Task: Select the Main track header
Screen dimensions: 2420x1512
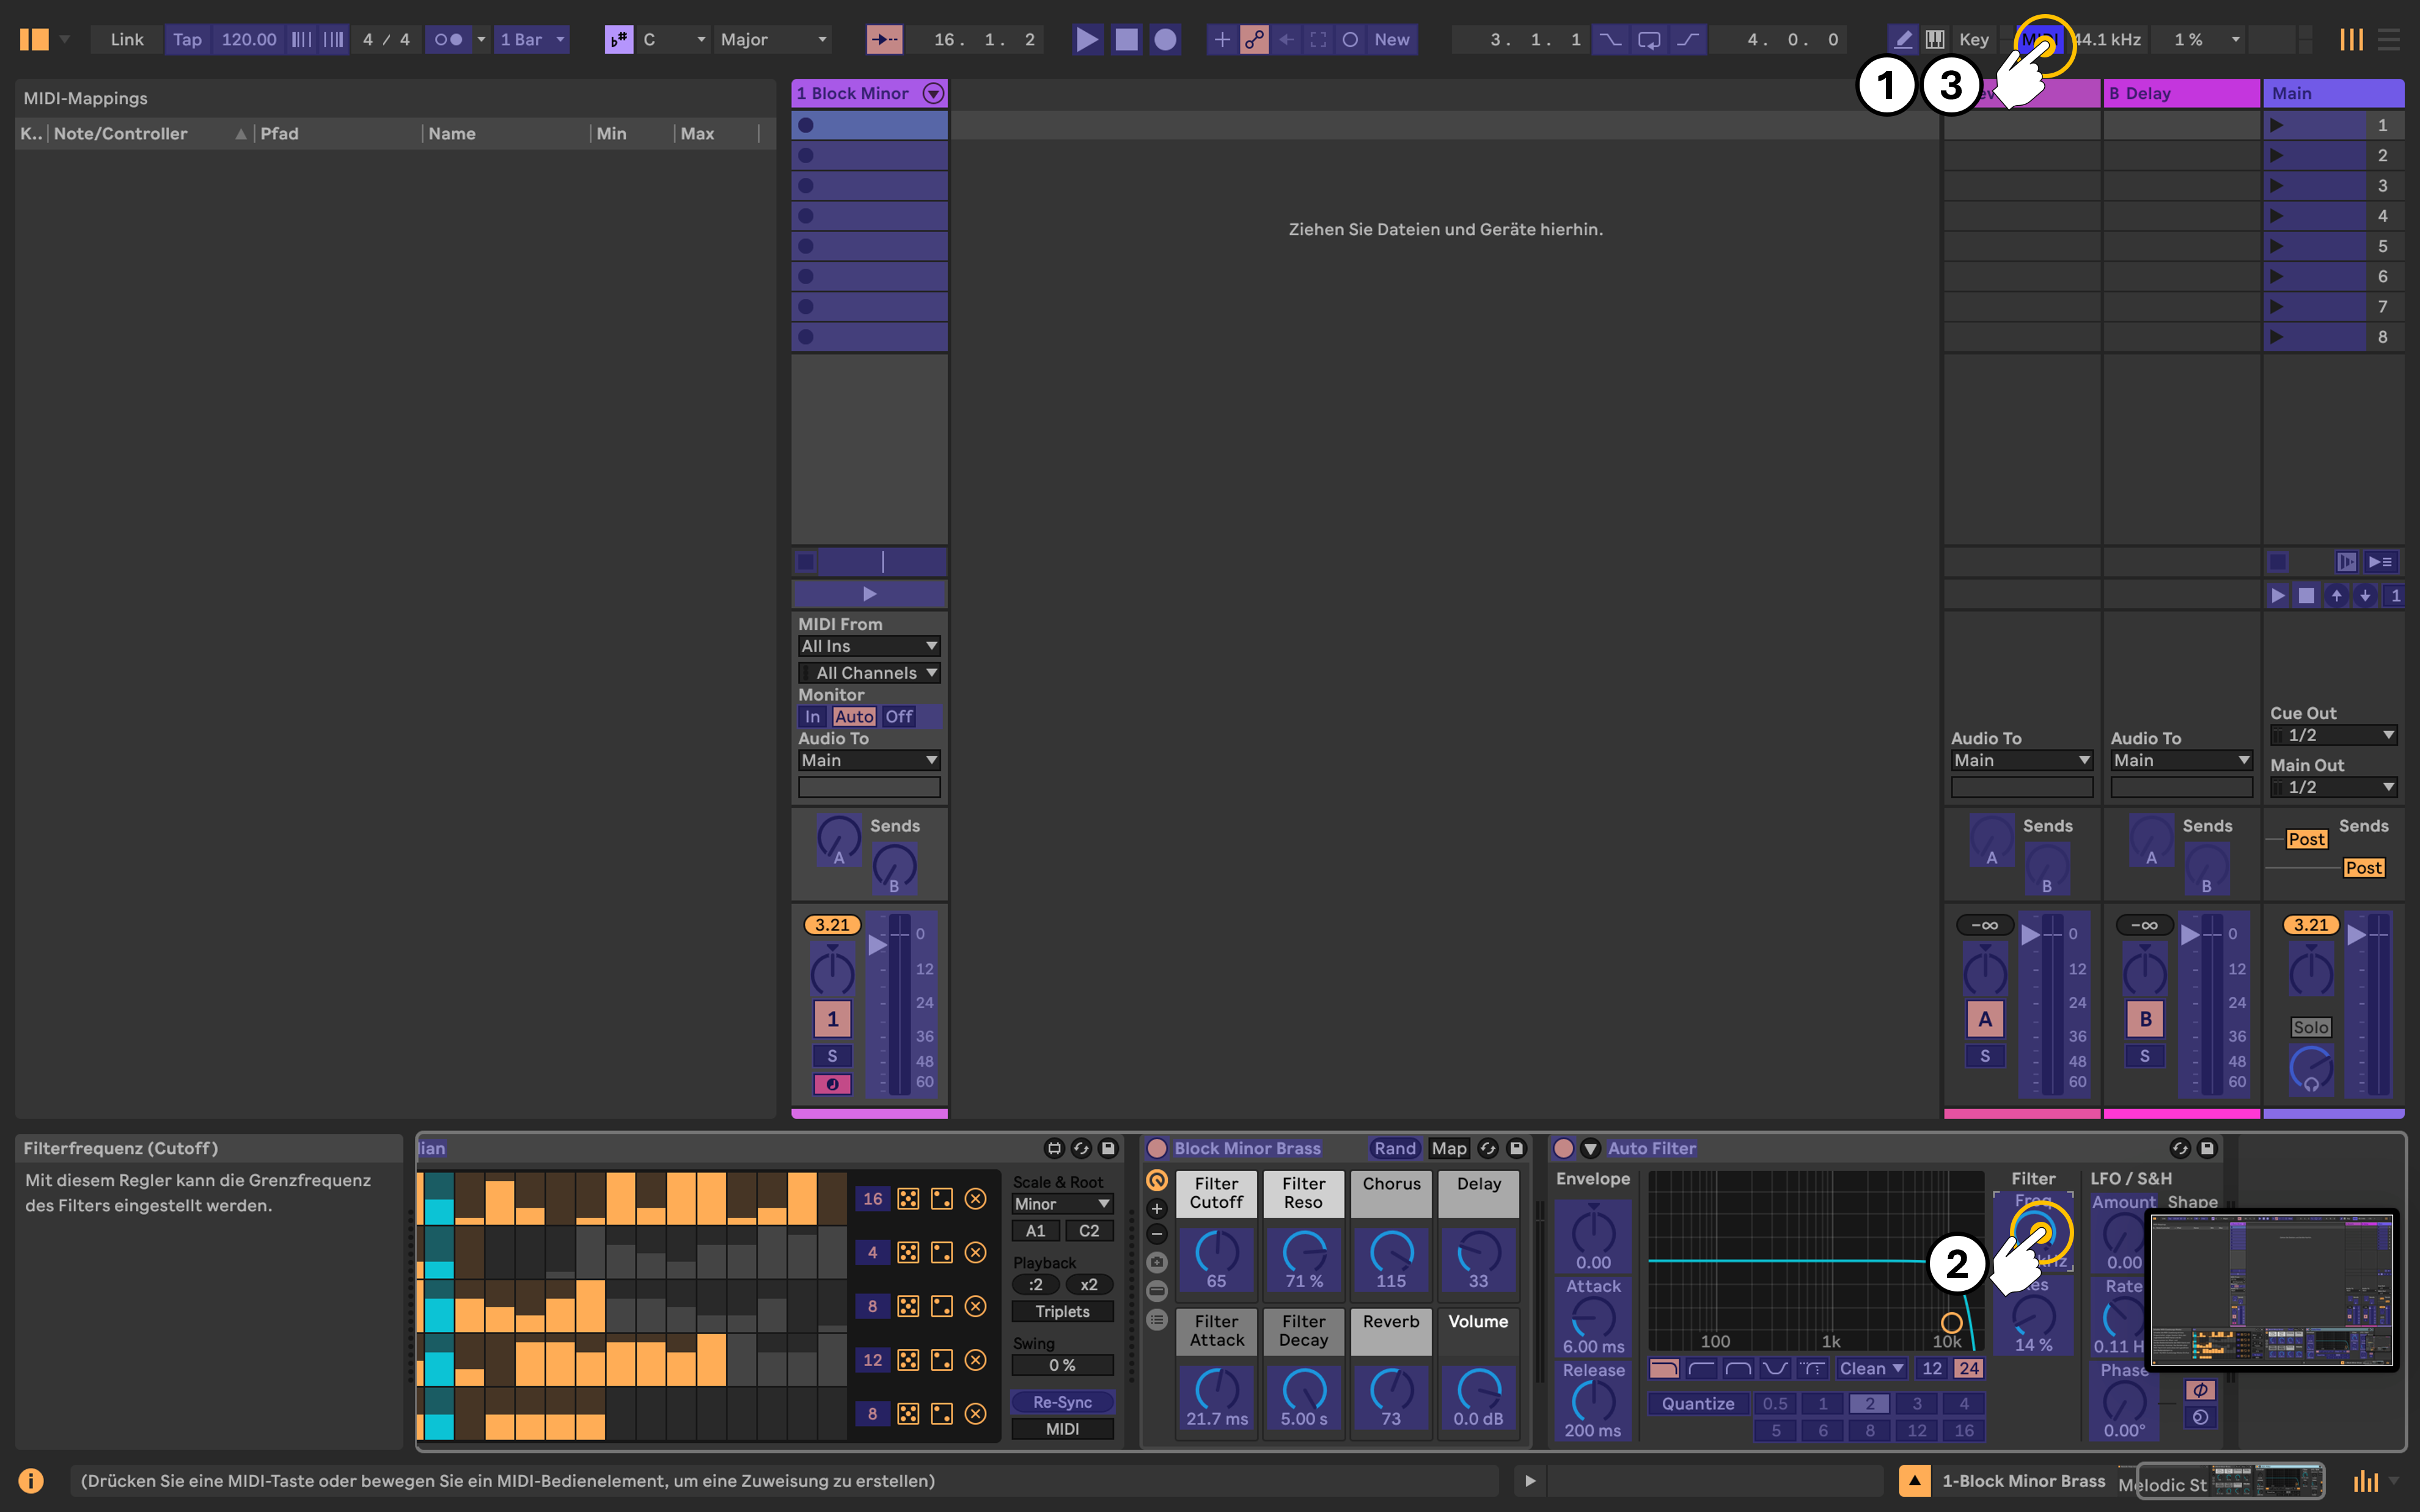Action: (2333, 93)
